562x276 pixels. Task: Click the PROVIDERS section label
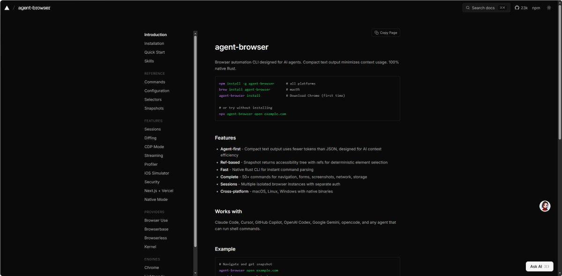coord(154,212)
